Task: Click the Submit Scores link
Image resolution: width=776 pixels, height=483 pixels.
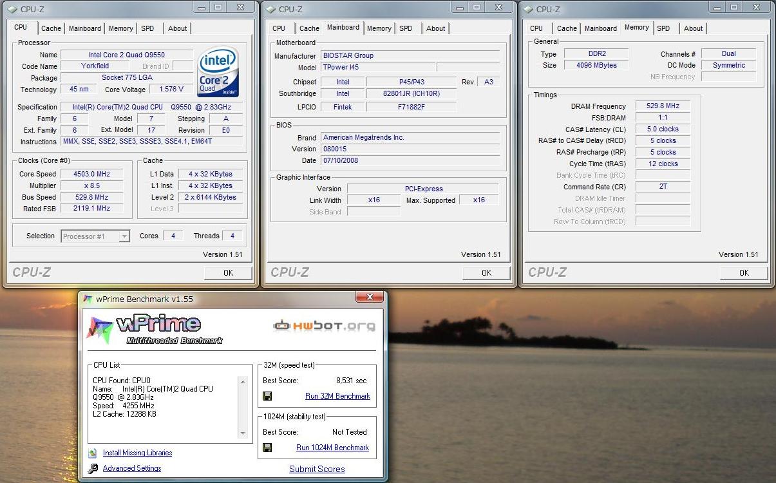Action: click(x=317, y=469)
